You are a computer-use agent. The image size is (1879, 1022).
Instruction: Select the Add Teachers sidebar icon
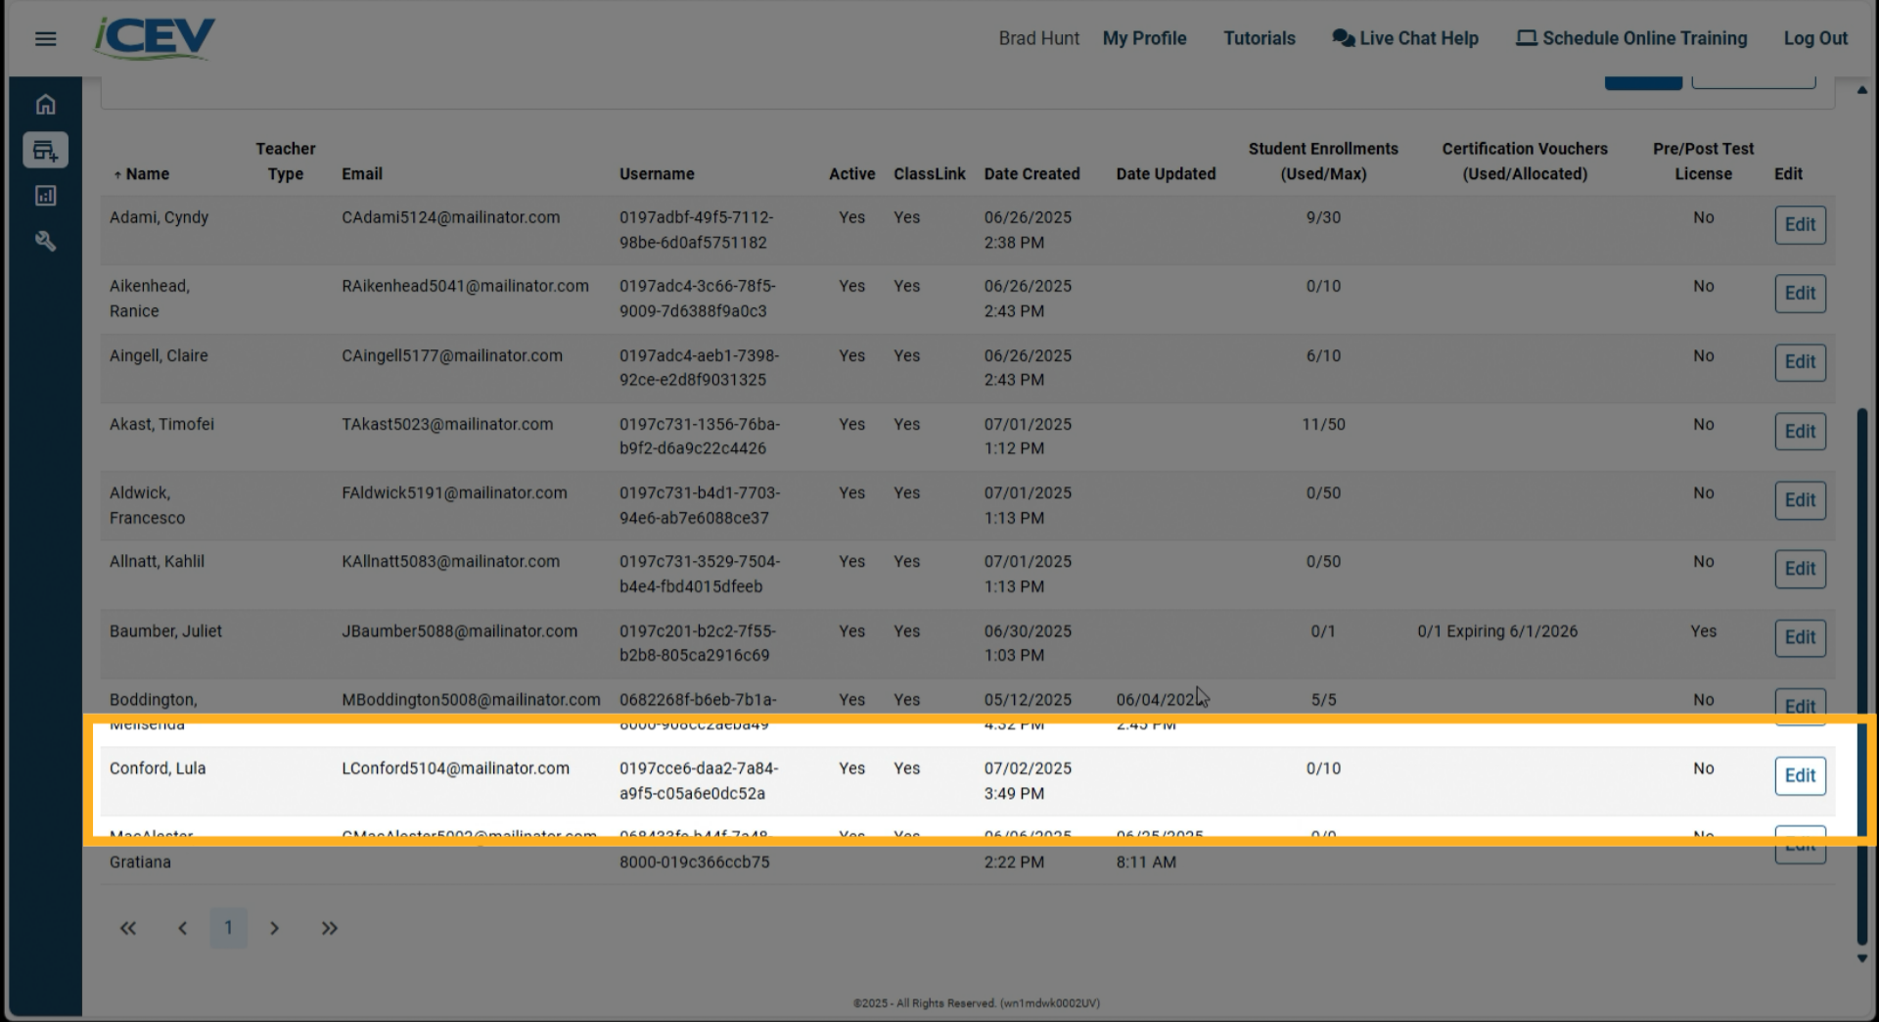pos(45,150)
